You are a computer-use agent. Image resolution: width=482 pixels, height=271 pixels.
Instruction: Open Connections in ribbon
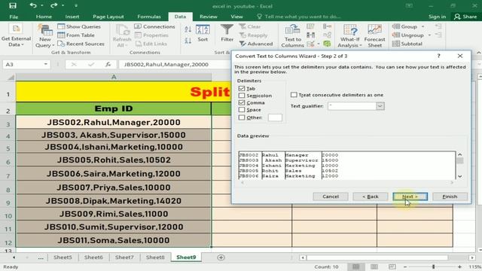155,27
